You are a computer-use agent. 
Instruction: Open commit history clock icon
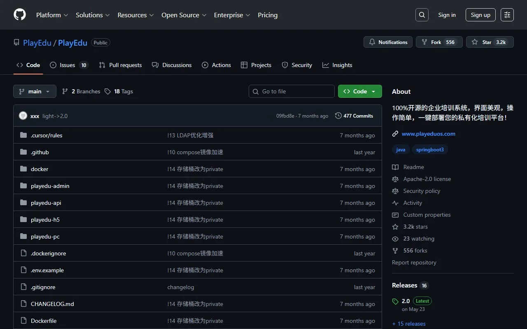point(338,116)
